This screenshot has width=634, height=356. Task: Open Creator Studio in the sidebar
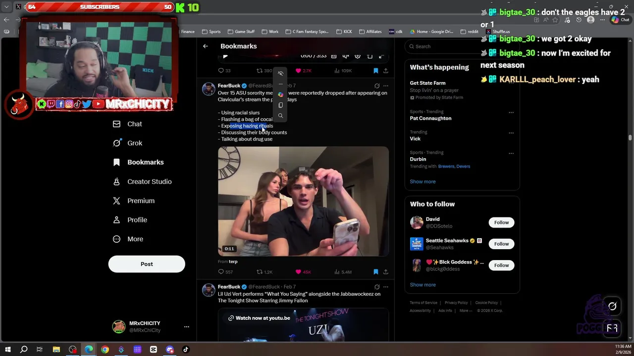click(142, 181)
